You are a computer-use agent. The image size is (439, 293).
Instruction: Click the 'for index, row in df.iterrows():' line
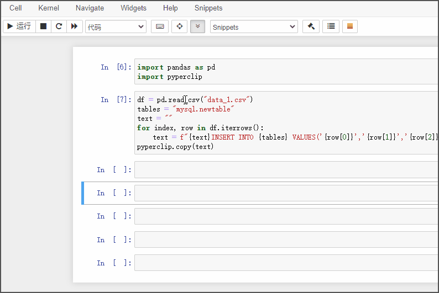[200, 128]
